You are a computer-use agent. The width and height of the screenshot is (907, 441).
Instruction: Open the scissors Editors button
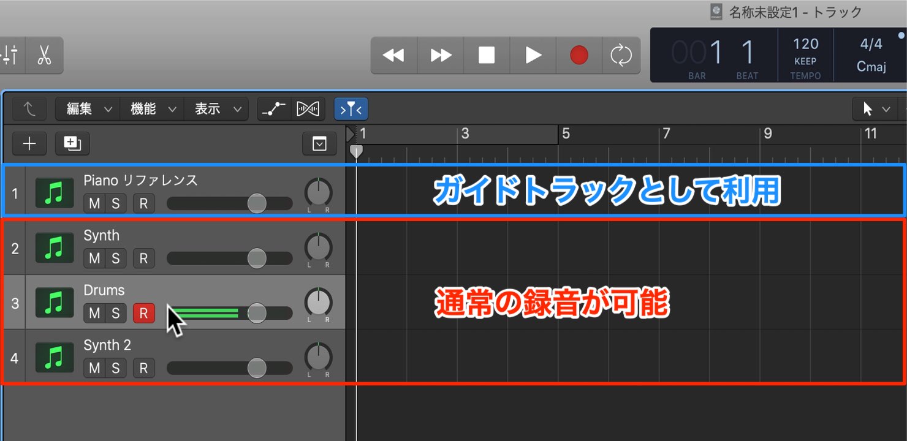point(44,55)
